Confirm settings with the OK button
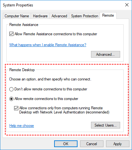This screenshot has height=150, width=132. [x=66, y=144]
